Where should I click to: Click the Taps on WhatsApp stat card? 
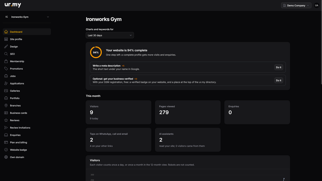coord(119,140)
